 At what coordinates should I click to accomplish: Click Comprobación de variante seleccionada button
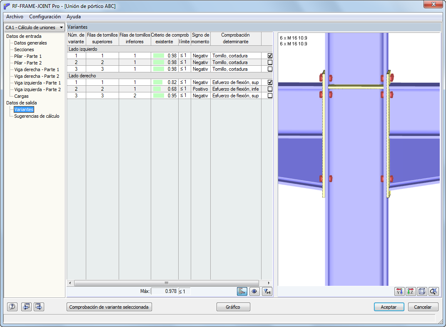(x=109, y=307)
